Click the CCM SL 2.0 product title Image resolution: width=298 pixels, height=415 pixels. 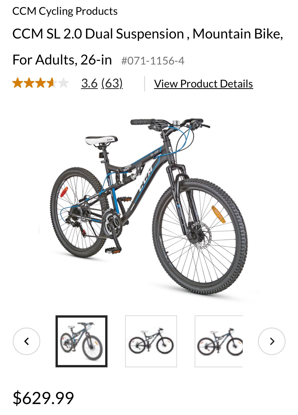148,47
